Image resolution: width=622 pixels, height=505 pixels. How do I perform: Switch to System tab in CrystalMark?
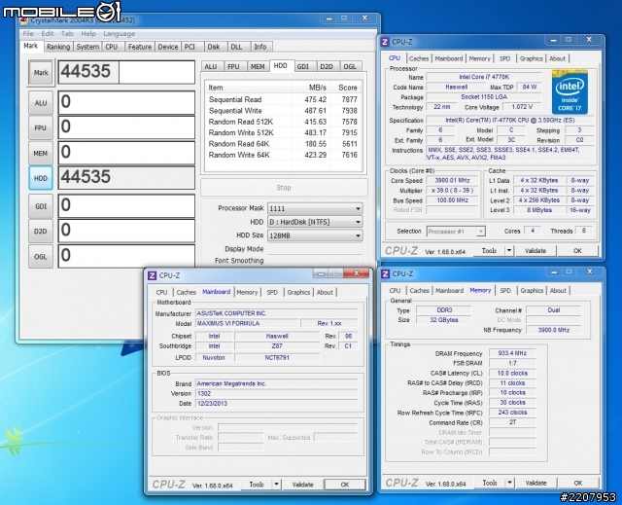click(x=87, y=47)
